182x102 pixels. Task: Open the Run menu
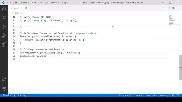46,3
